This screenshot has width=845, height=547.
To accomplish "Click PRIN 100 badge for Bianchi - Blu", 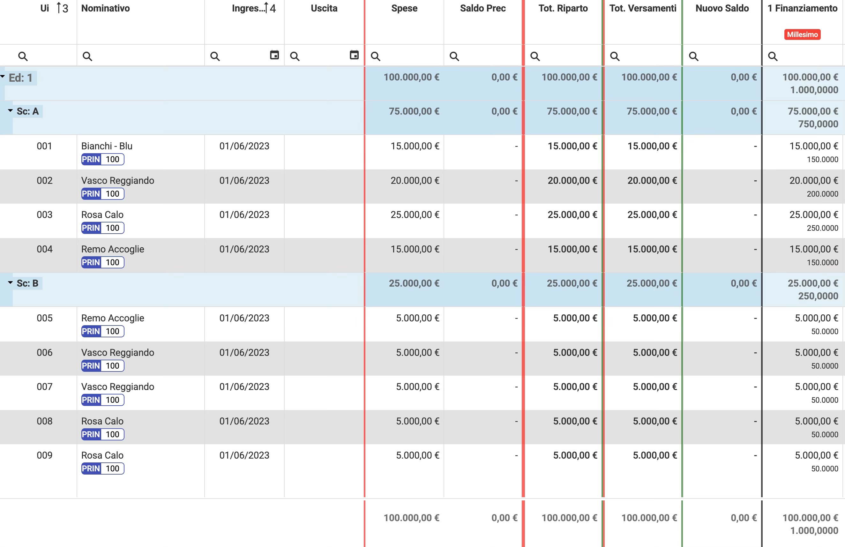I will click(x=103, y=159).
